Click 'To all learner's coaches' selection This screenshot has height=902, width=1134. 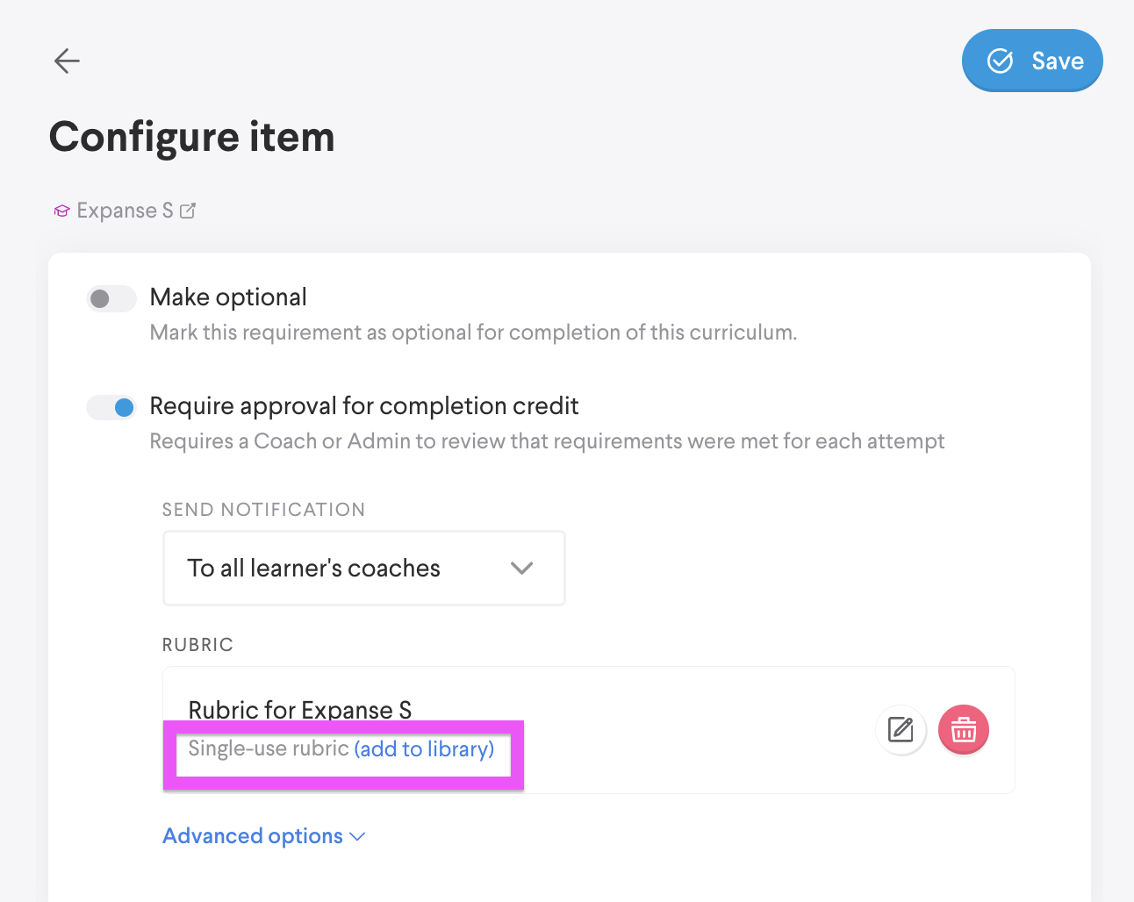pyautogui.click(x=313, y=568)
